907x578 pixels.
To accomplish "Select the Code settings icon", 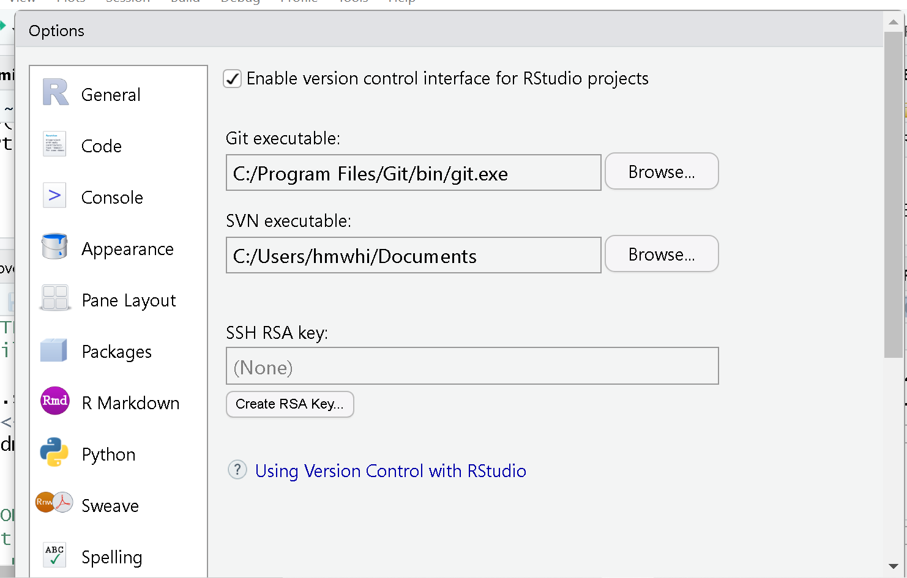I will pyautogui.click(x=54, y=144).
